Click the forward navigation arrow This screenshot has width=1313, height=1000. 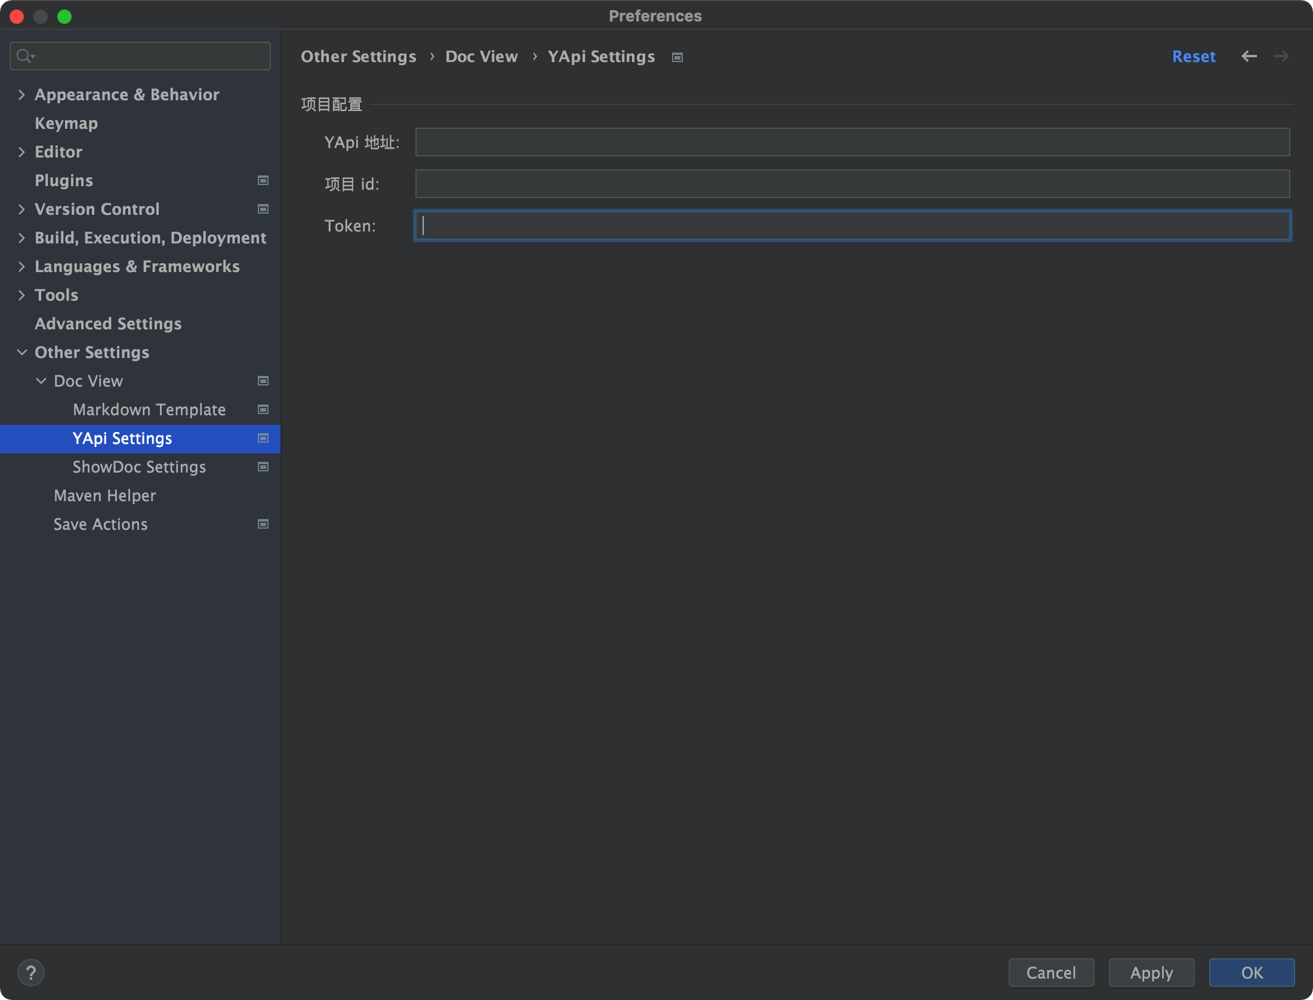pos(1281,56)
